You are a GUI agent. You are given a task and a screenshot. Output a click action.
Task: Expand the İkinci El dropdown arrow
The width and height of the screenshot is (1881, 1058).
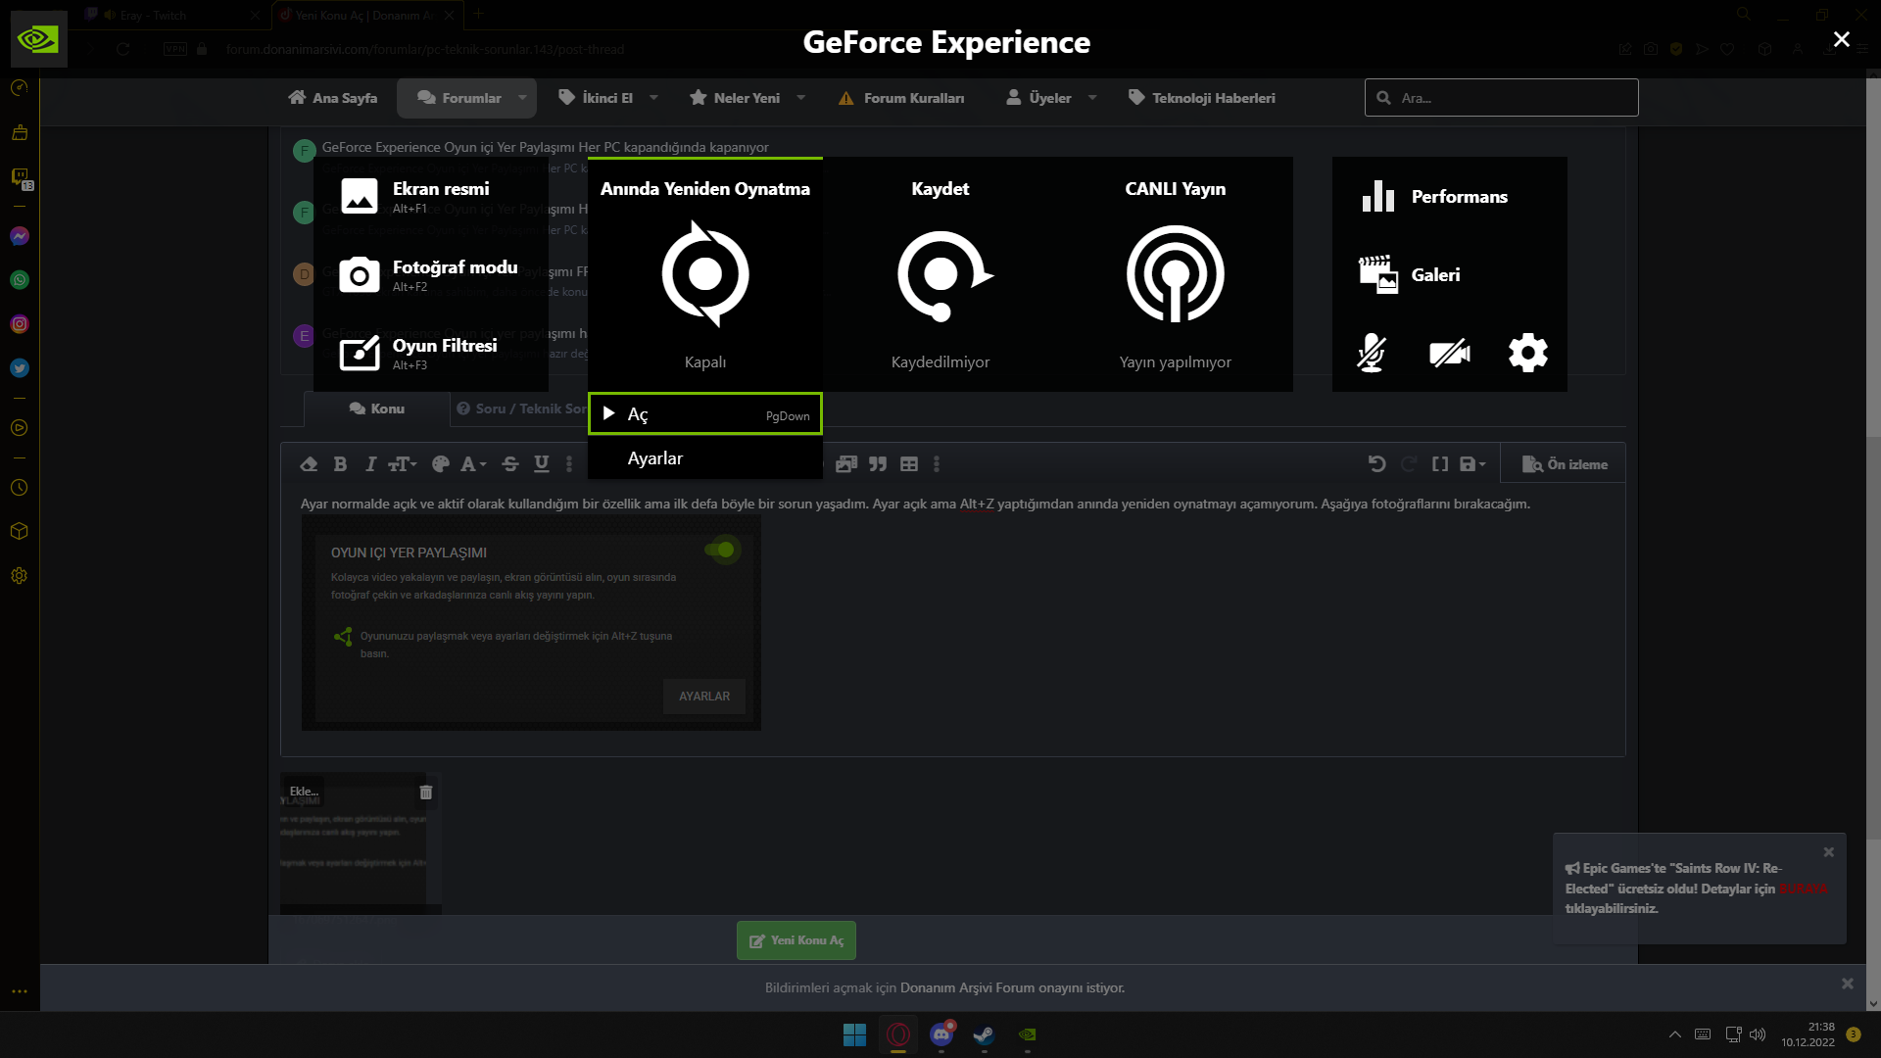click(x=653, y=98)
